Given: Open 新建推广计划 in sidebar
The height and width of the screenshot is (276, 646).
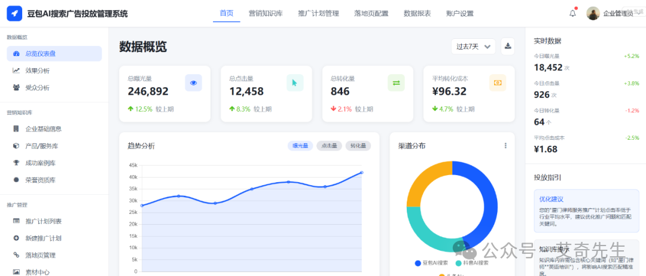Looking at the screenshot, I should [x=43, y=238].
